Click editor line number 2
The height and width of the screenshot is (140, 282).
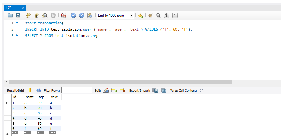[x=13, y=29]
